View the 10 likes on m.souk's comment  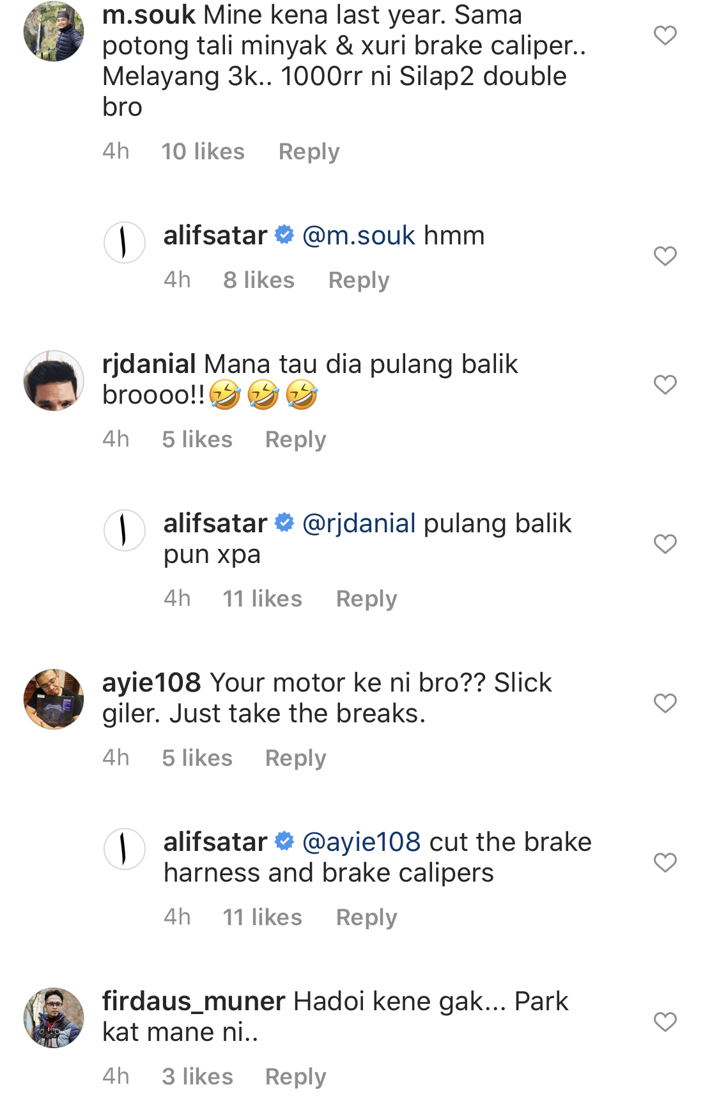click(x=203, y=152)
